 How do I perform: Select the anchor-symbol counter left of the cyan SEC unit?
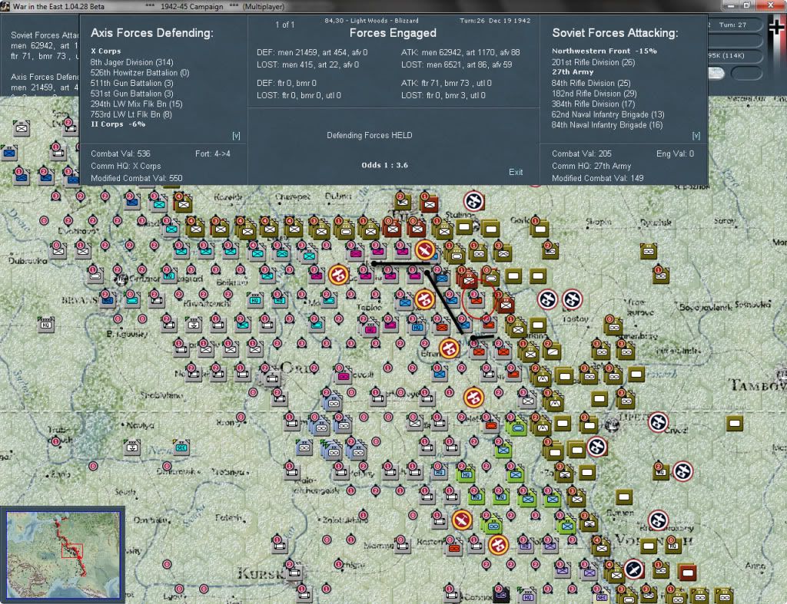pyautogui.click(x=132, y=447)
